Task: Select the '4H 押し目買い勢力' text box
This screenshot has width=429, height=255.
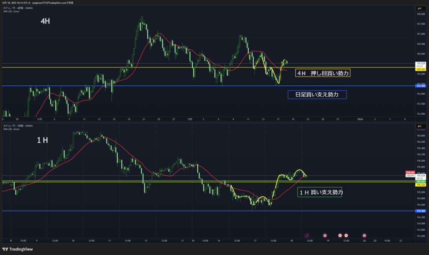Action: coord(323,73)
